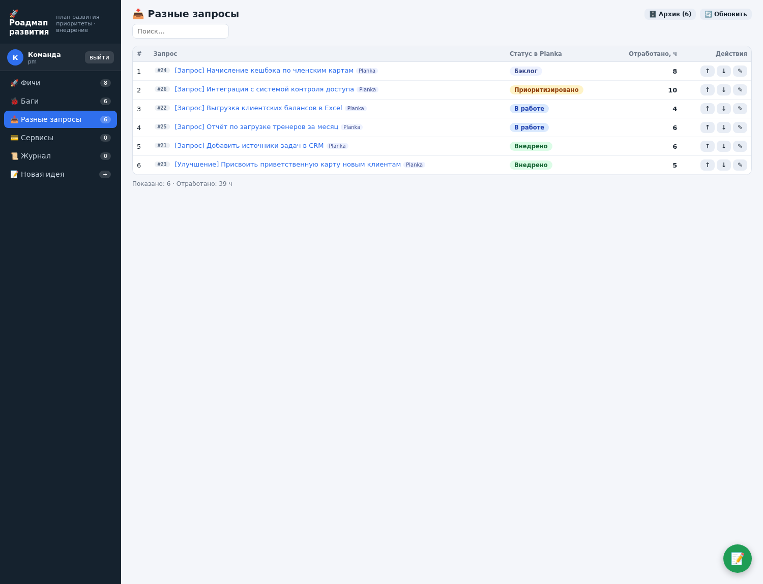Edit request #24 via pencil icon
Image resolution: width=763 pixels, height=584 pixels.
[x=740, y=71]
